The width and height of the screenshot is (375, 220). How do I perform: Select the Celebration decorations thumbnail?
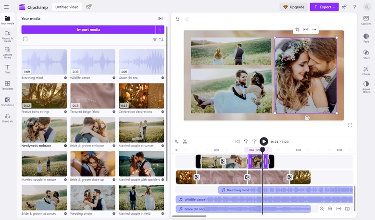click(141, 96)
